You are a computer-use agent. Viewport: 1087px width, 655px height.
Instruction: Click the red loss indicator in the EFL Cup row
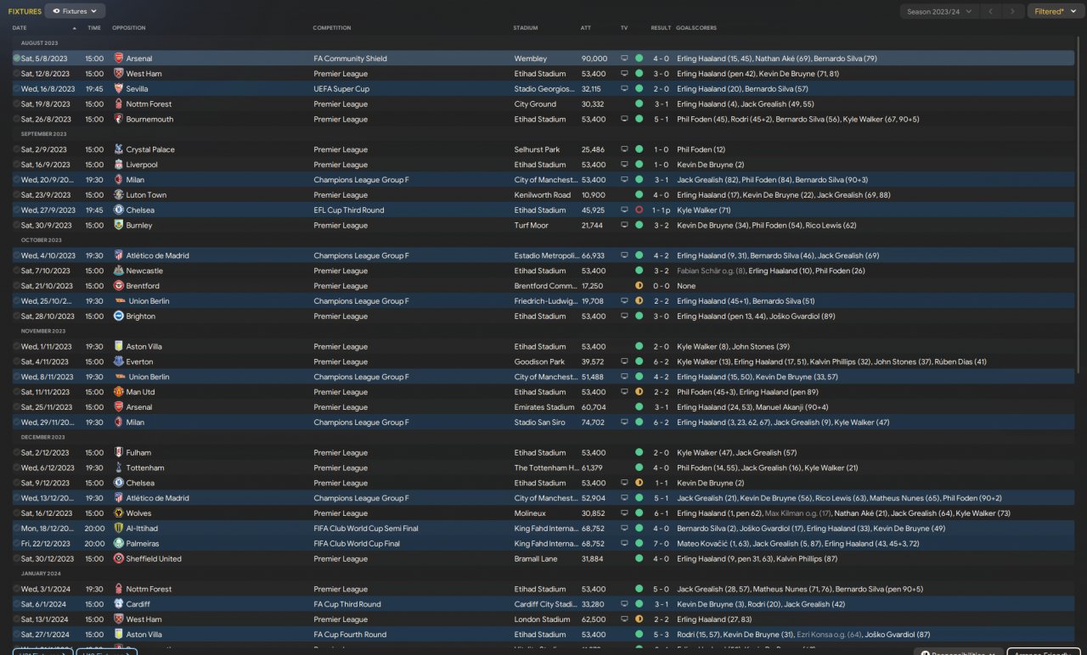point(639,210)
